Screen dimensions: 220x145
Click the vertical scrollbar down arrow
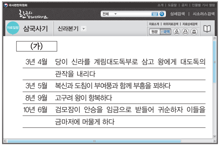(x=215, y=136)
